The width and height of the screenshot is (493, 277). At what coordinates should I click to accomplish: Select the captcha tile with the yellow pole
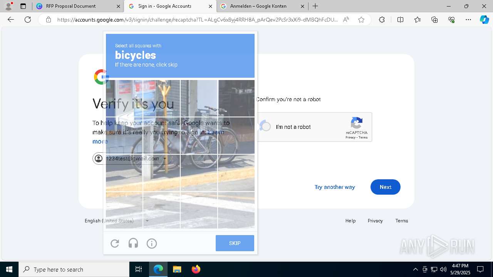coord(161,98)
